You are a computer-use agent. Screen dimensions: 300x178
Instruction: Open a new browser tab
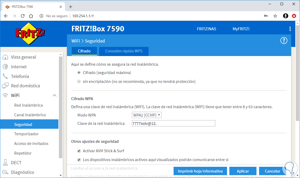[x=71, y=7]
